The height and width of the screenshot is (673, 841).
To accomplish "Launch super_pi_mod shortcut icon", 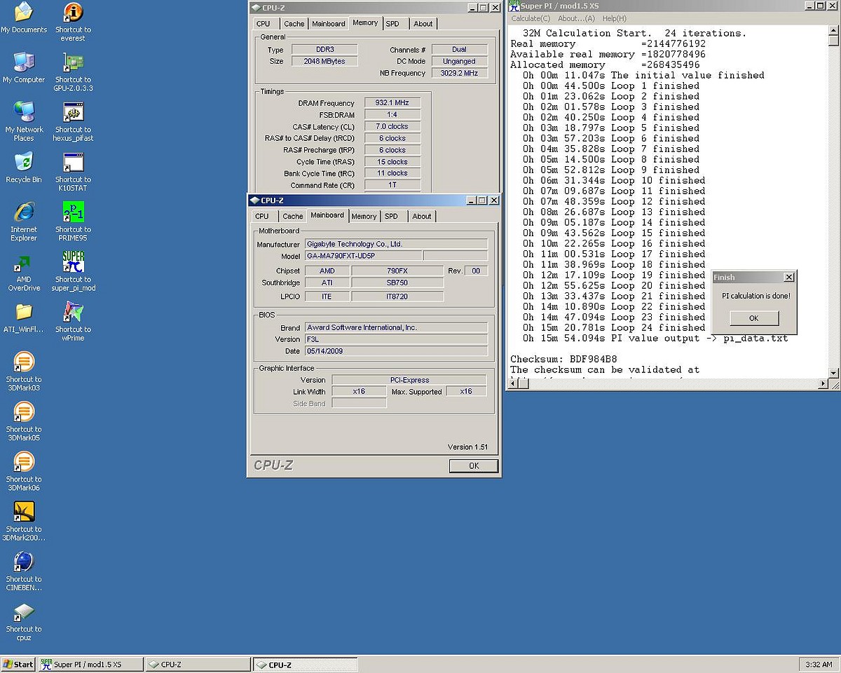I will [x=73, y=262].
